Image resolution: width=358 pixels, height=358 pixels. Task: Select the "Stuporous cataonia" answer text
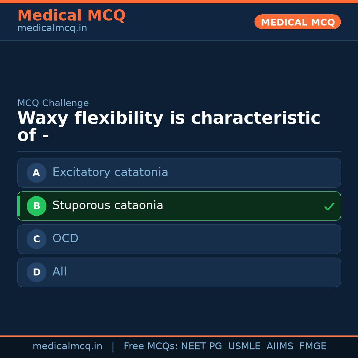108,206
